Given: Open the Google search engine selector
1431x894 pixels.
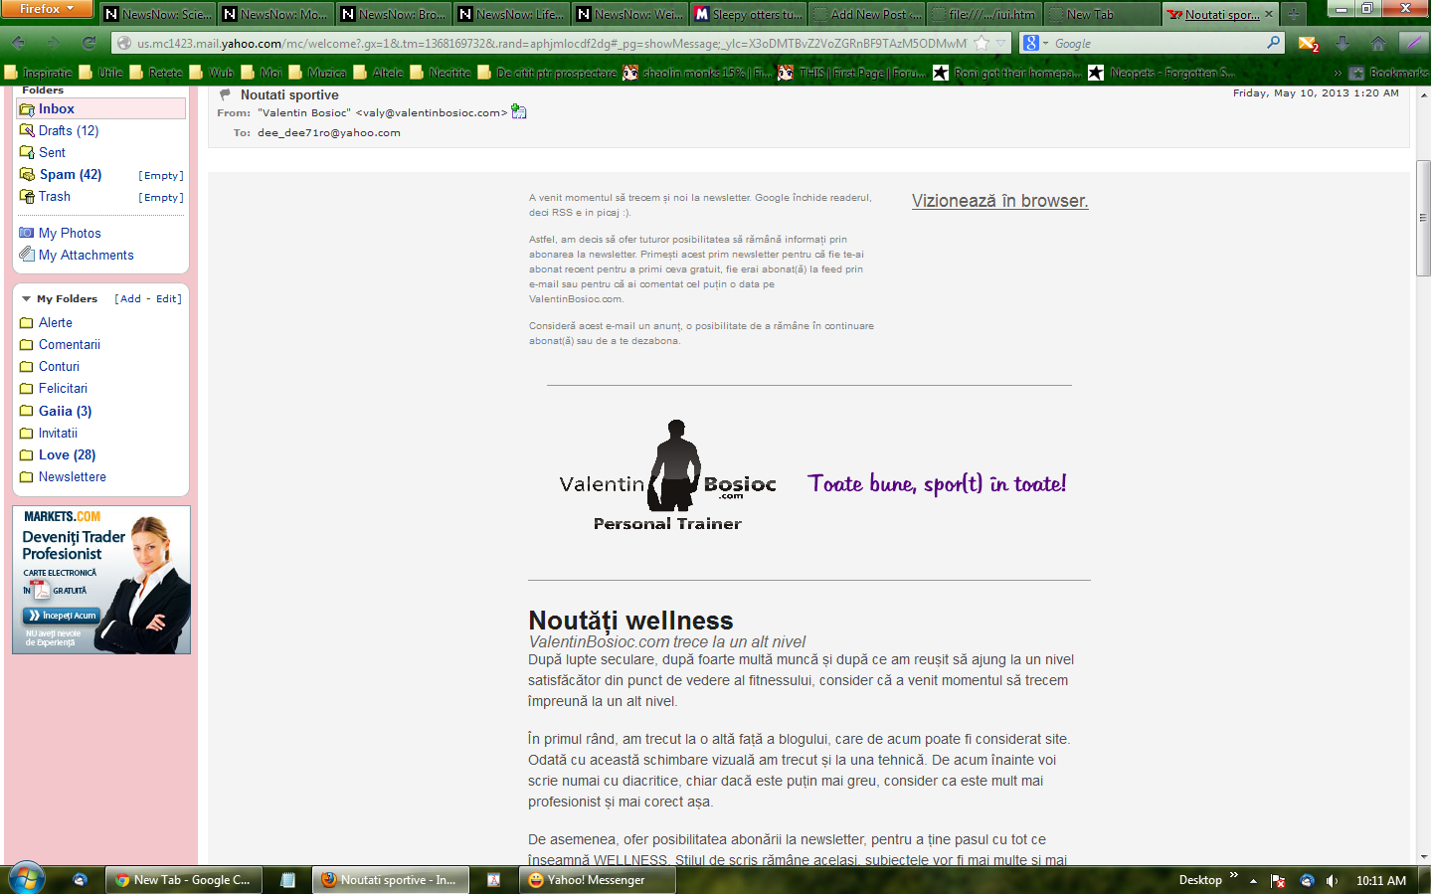Looking at the screenshot, I should point(1036,43).
